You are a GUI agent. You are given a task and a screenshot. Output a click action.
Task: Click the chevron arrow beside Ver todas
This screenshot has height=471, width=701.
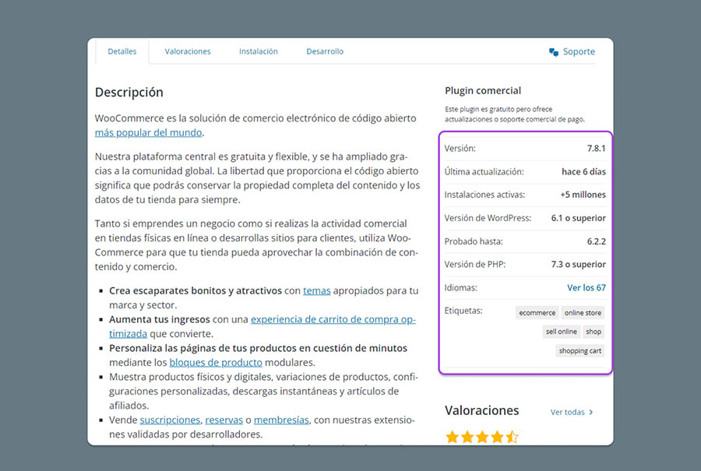(x=591, y=413)
